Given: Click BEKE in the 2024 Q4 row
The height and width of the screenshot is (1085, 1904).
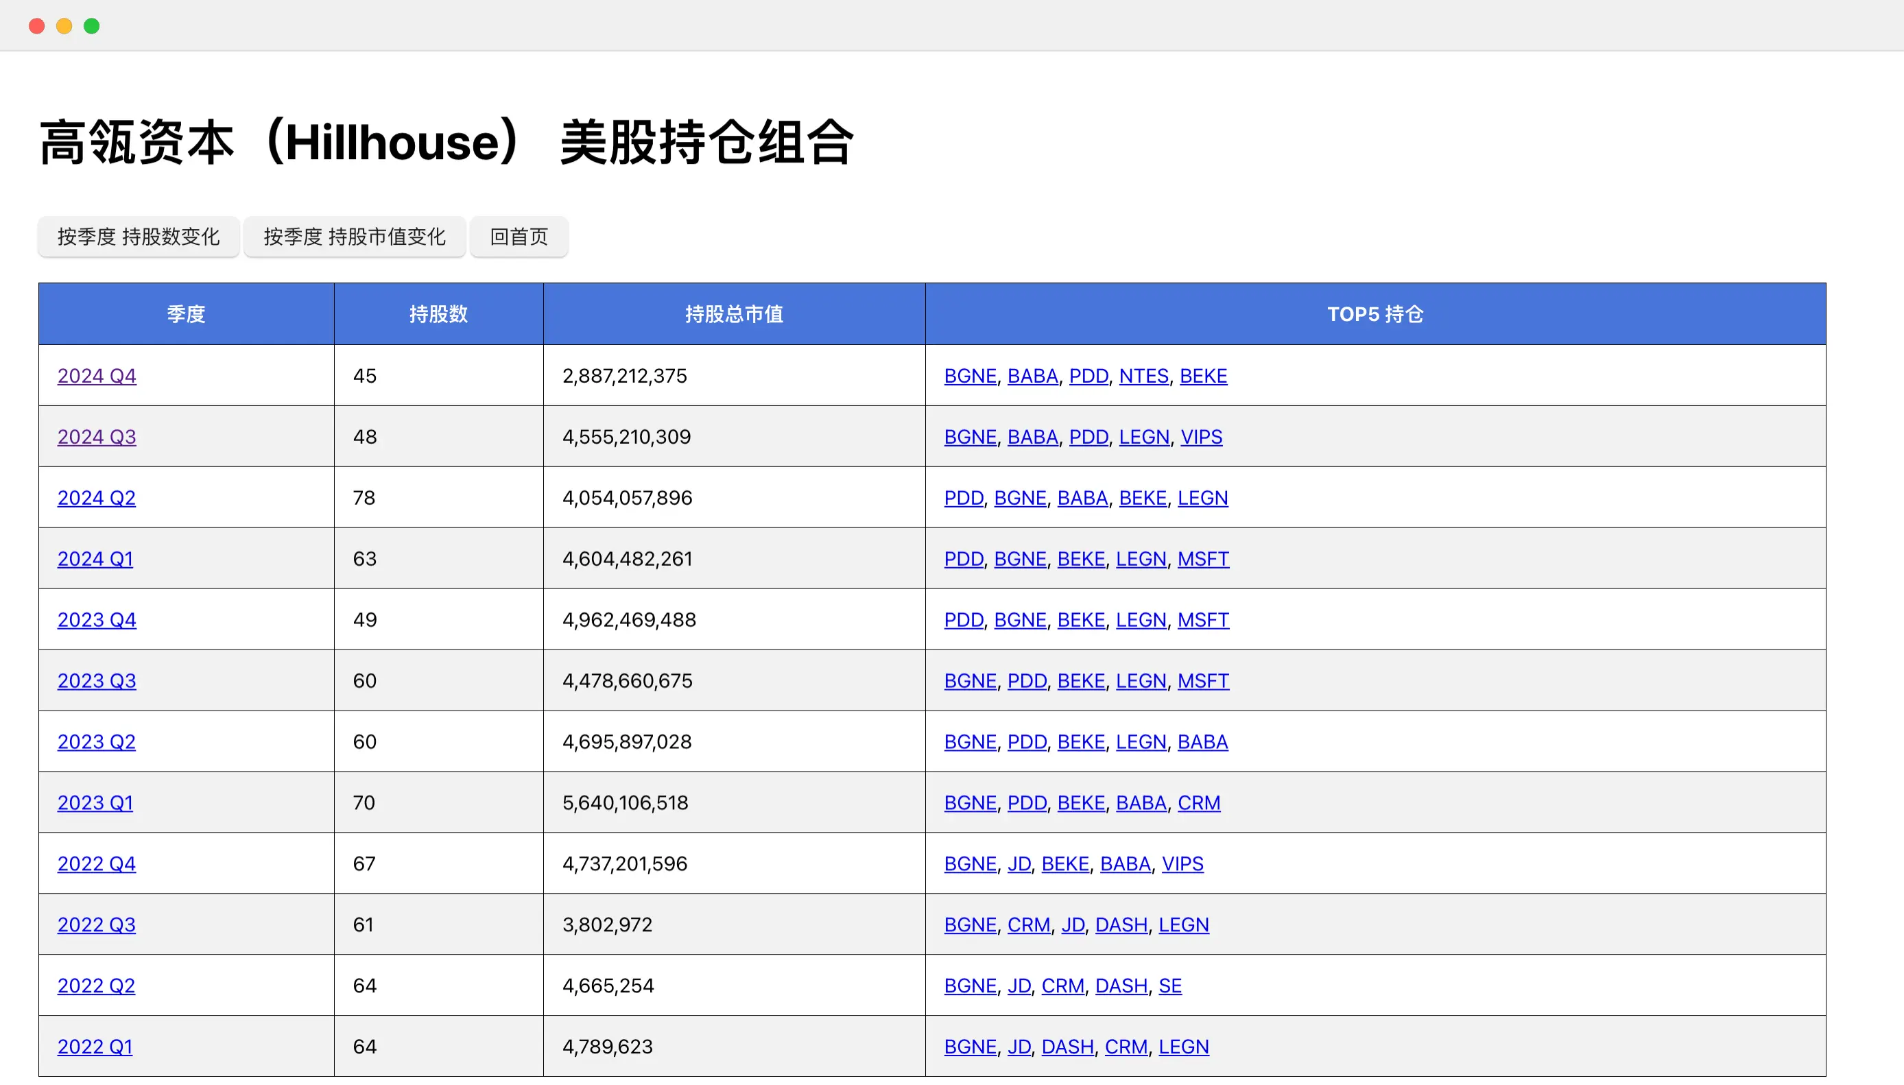Looking at the screenshot, I should (x=1204, y=376).
